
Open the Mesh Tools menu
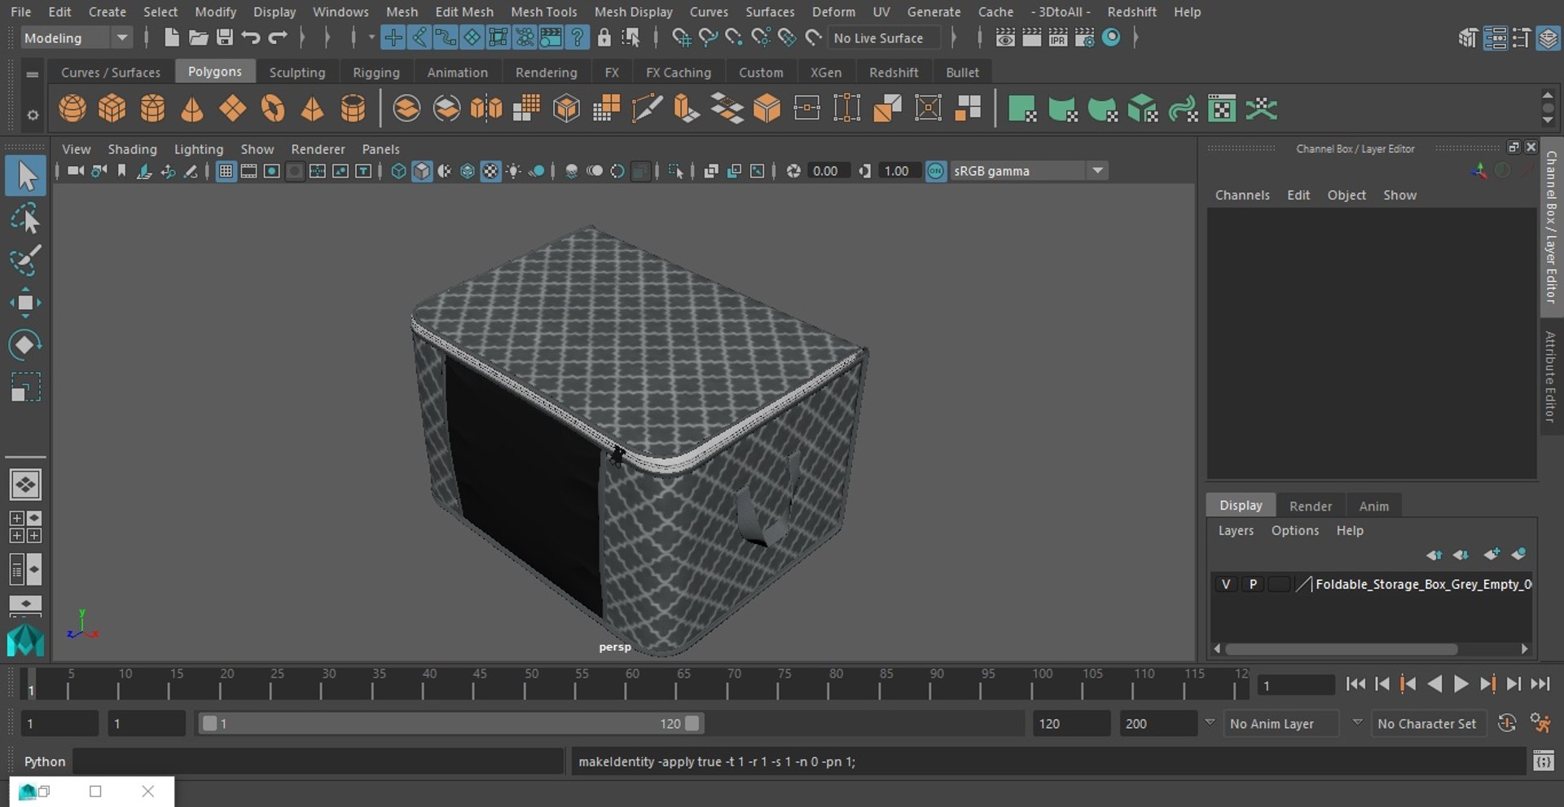click(543, 11)
